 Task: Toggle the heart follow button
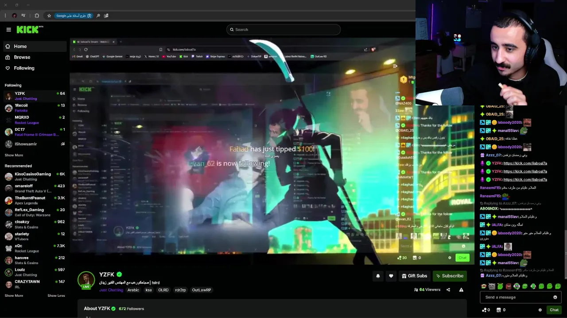391,276
